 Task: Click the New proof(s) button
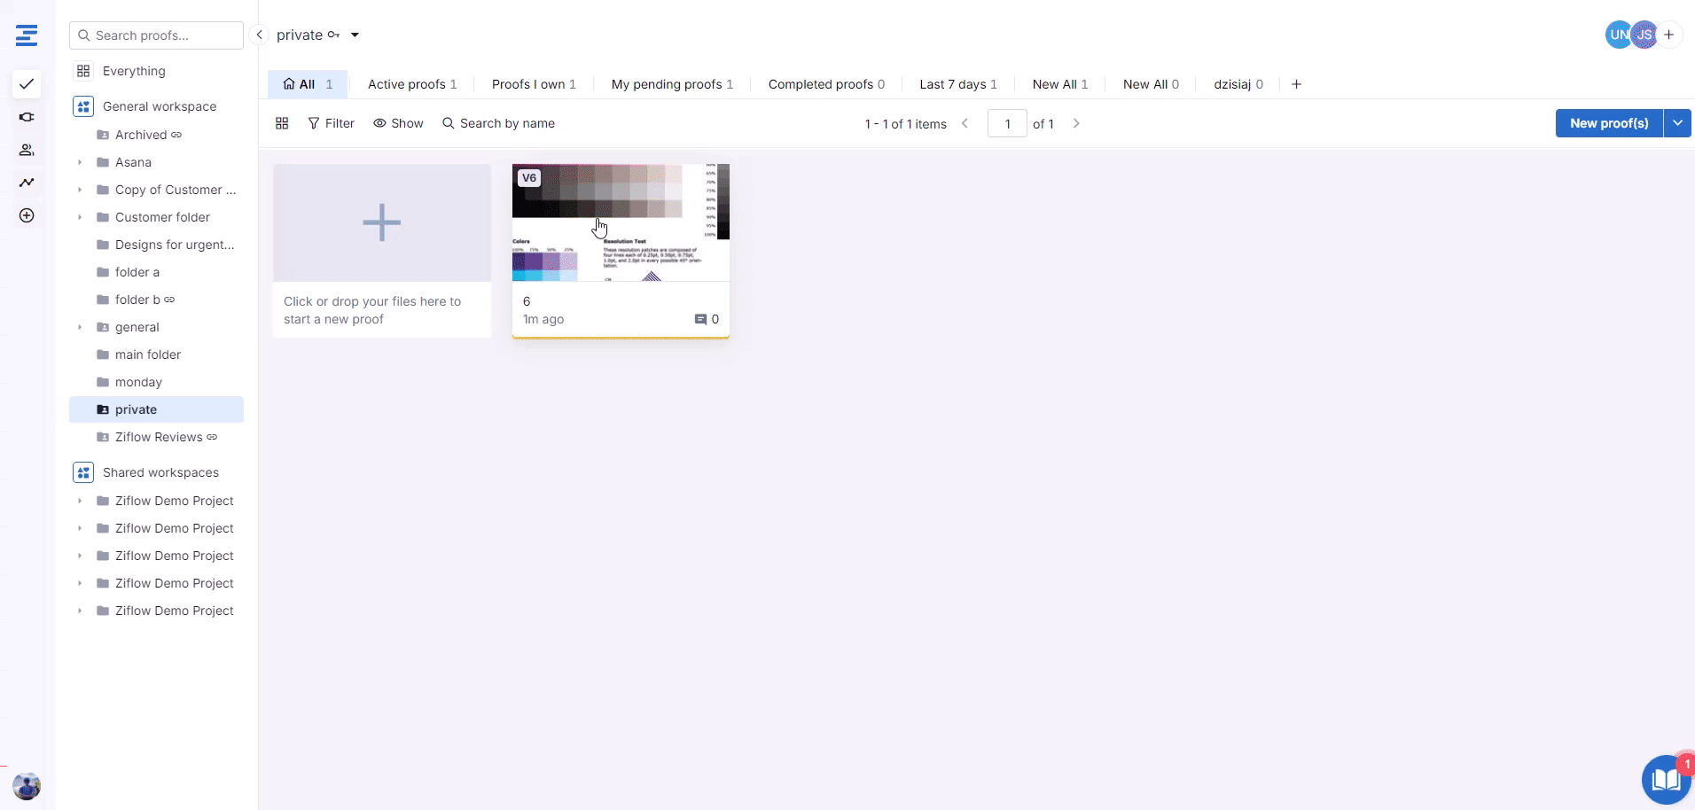point(1608,123)
